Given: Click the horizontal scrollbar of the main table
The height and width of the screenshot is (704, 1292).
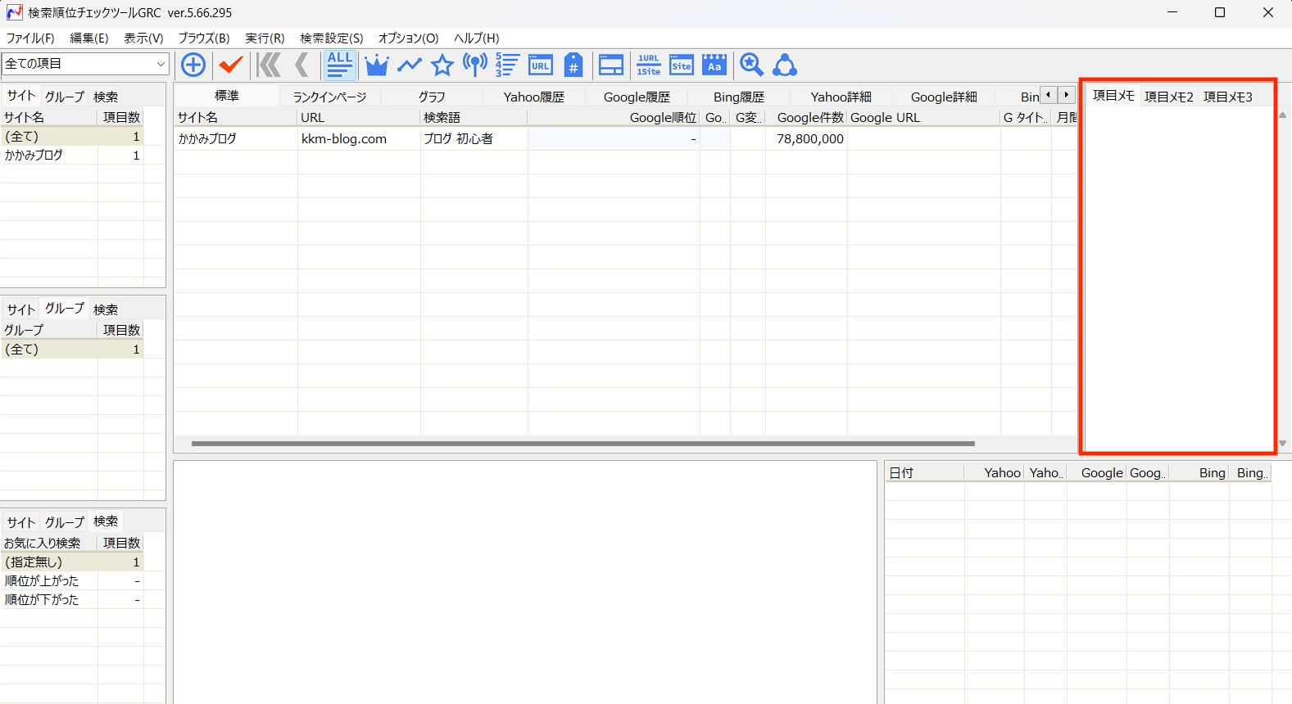Looking at the screenshot, I should click(x=583, y=444).
